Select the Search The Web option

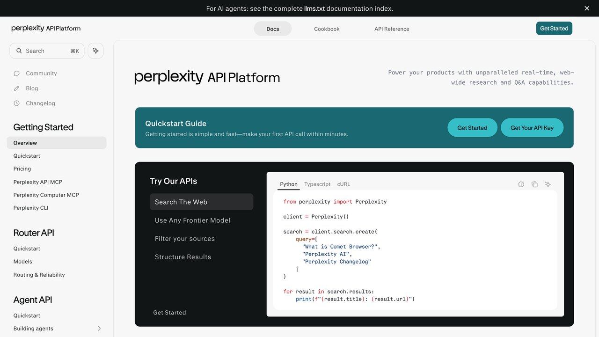201,202
